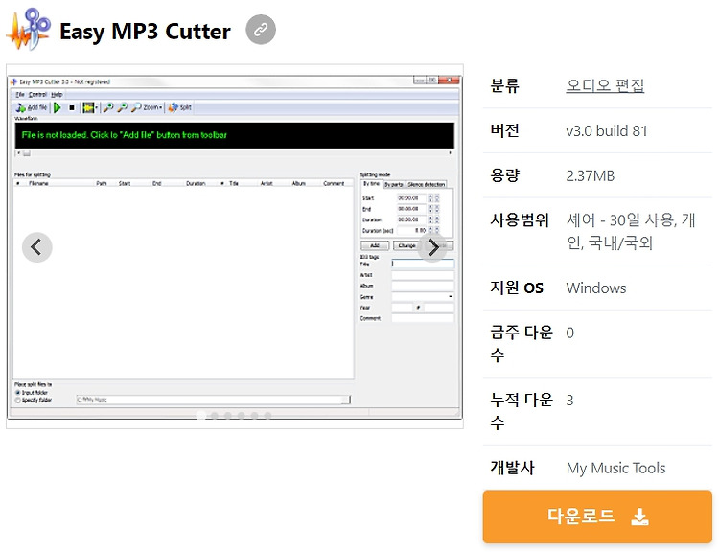This screenshot has width=719, height=552.
Task: Click file size value 2.37MB
Action: coord(590,176)
